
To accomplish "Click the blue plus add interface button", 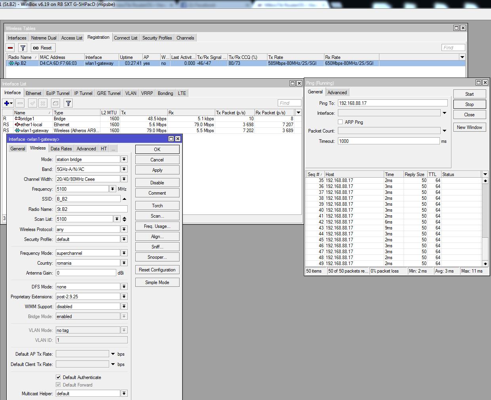I will pos(7,103).
